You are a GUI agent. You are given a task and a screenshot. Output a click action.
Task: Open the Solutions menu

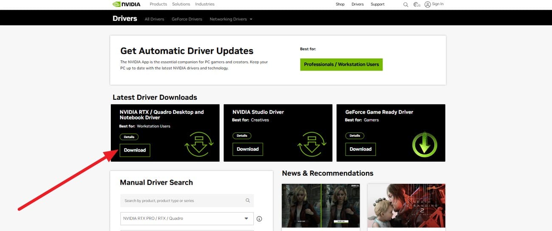point(181,4)
